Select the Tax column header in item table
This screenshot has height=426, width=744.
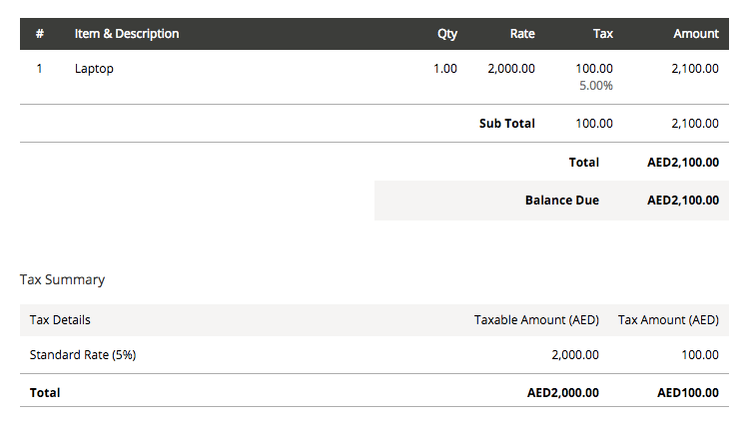(x=603, y=34)
